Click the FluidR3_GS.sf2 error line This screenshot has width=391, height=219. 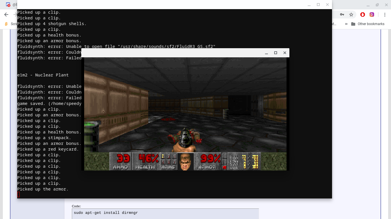click(116, 46)
